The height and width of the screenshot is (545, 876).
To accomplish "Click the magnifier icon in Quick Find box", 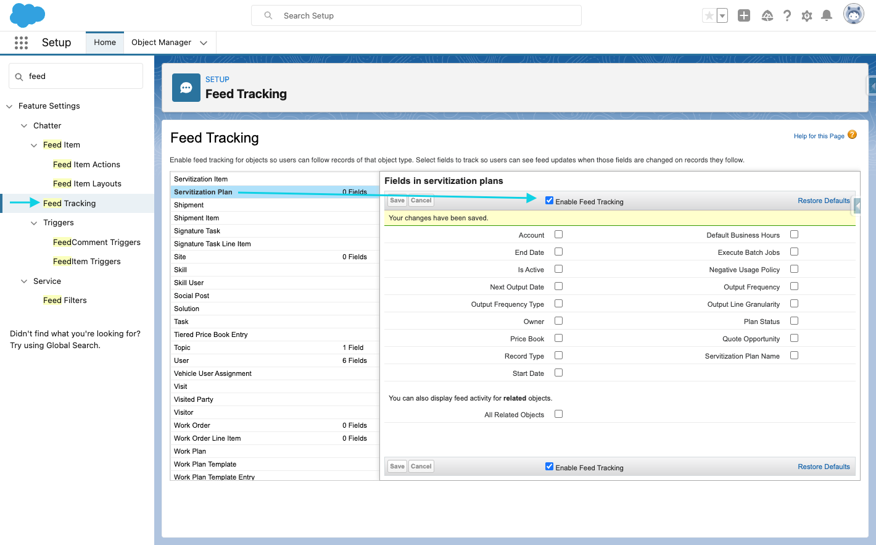I will click(19, 77).
